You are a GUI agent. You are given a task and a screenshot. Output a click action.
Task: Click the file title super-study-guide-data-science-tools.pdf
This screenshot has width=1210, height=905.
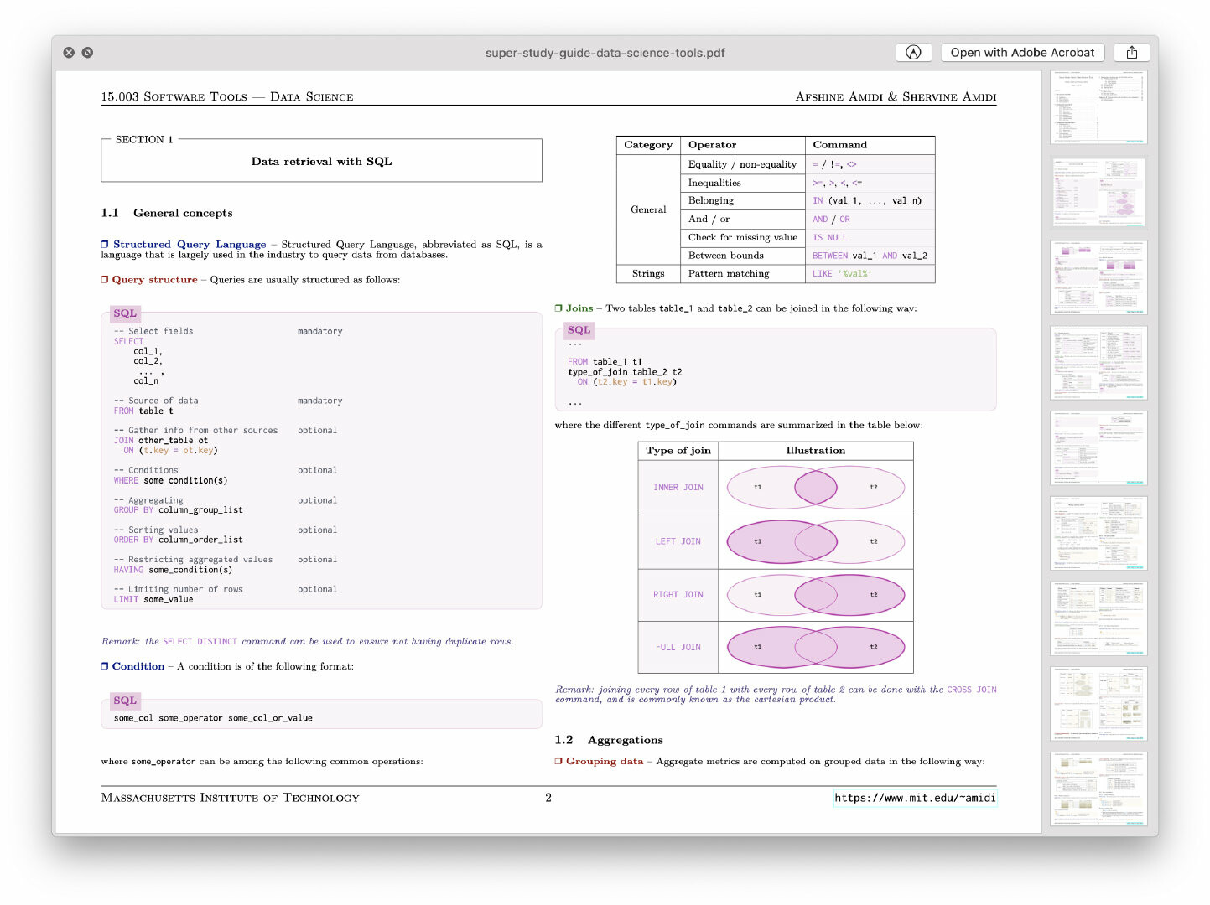click(x=605, y=53)
